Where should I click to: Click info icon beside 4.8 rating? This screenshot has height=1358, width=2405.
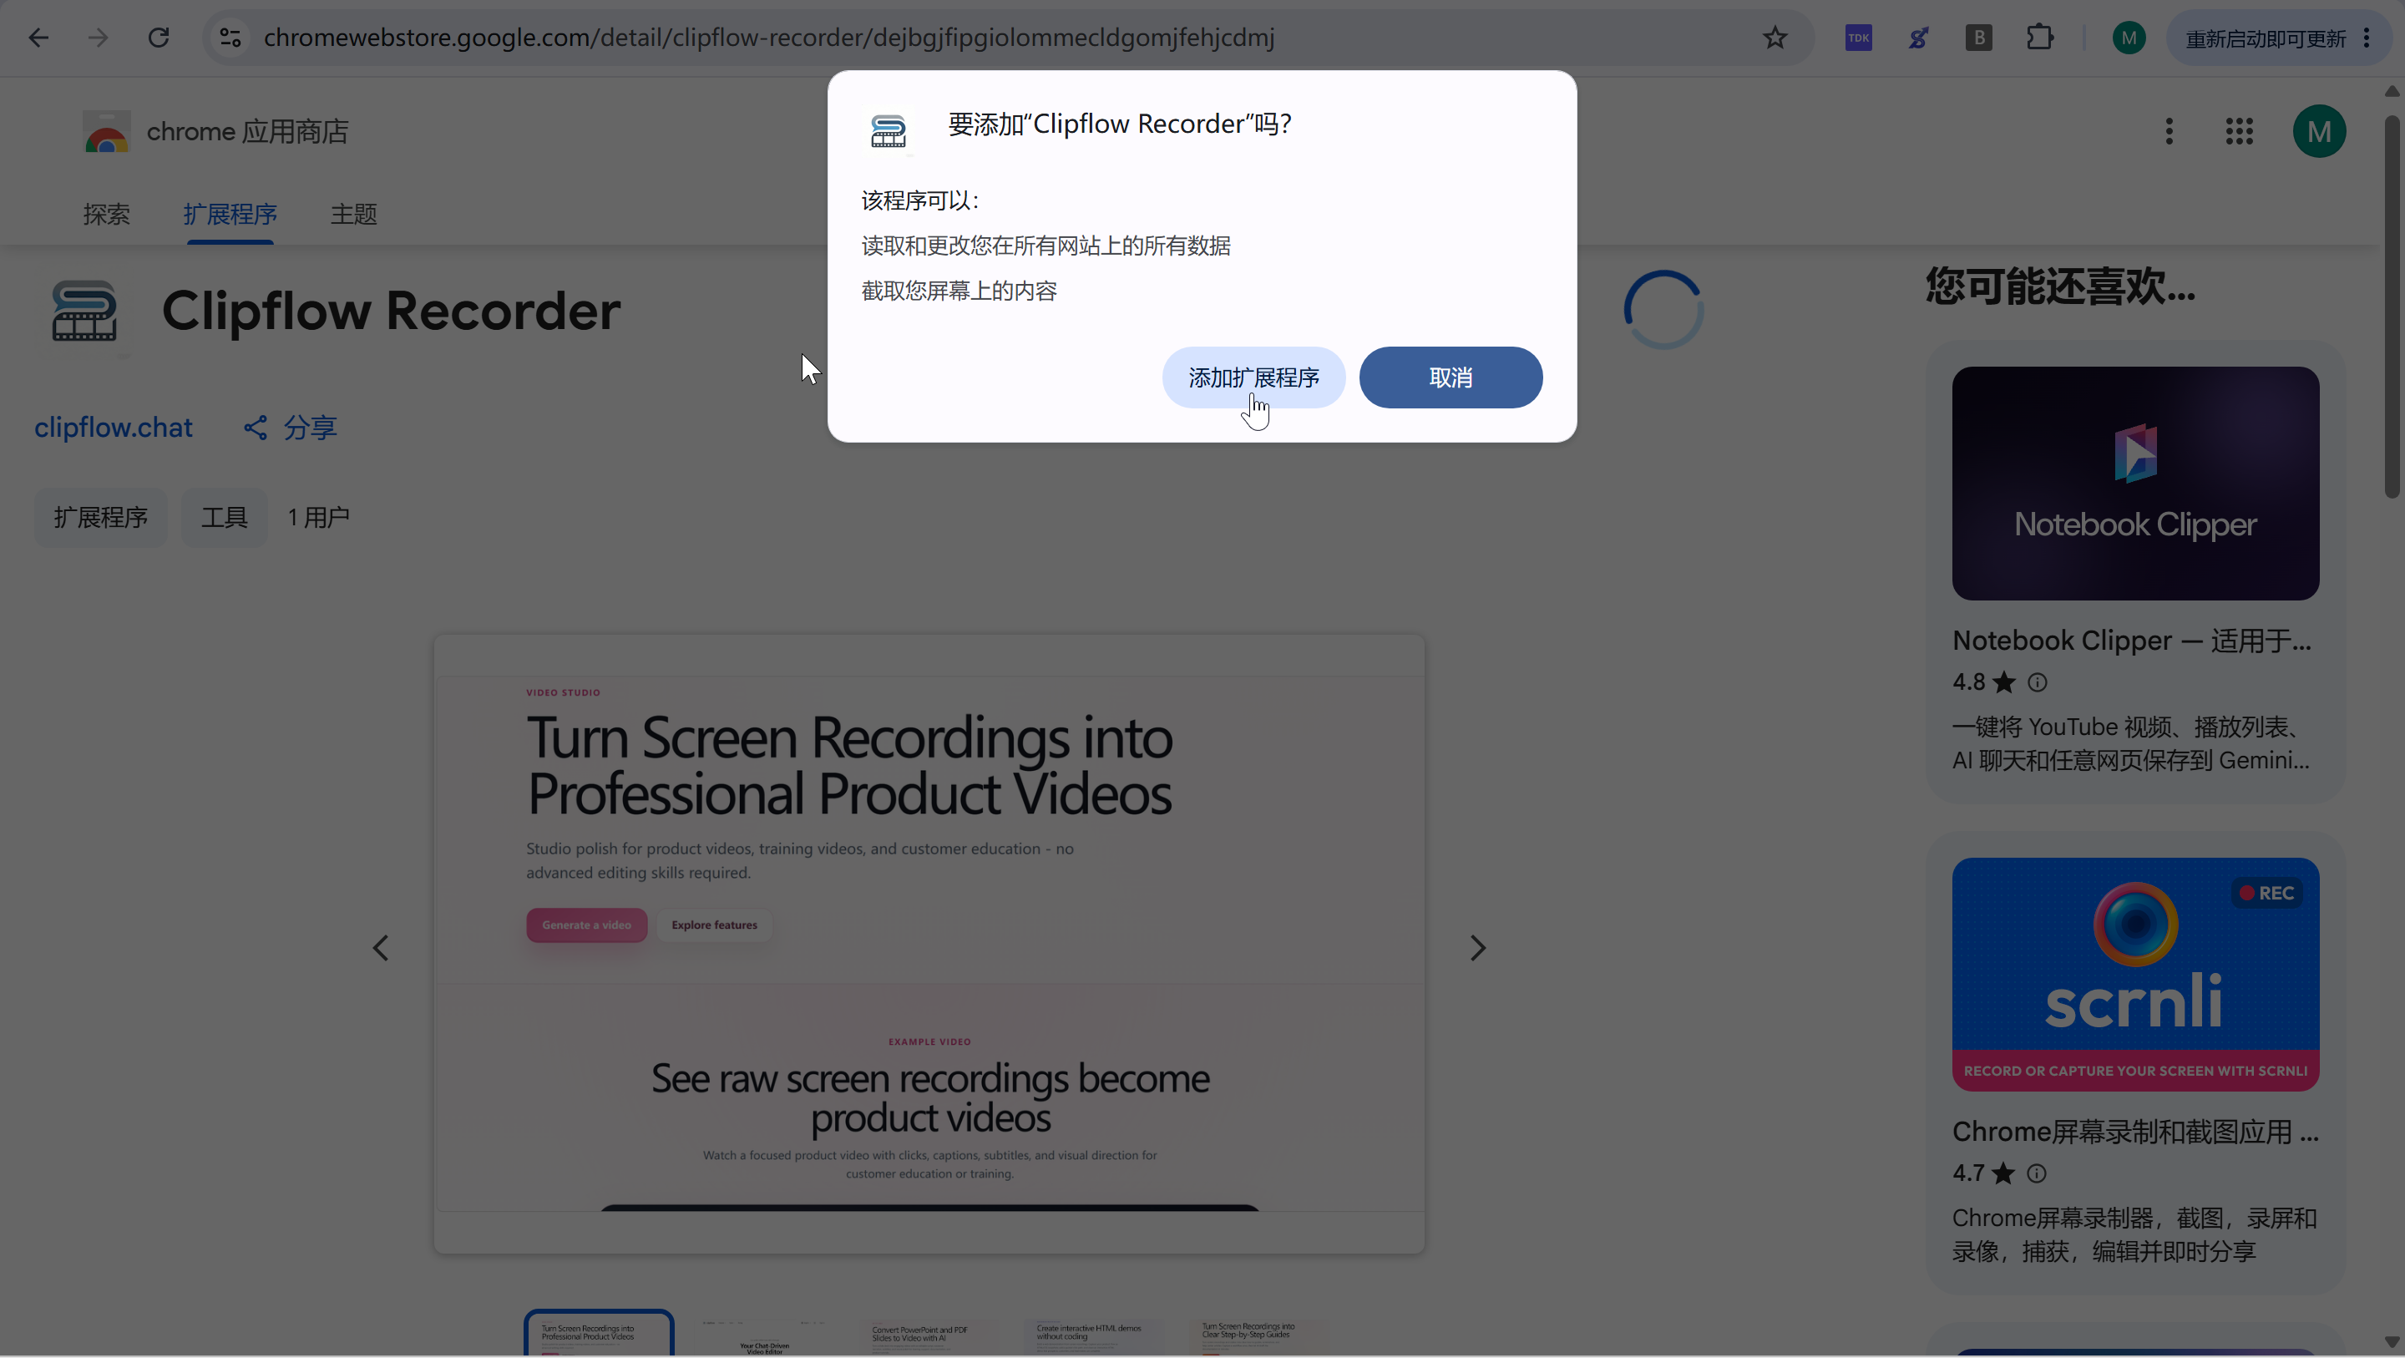point(2038,682)
